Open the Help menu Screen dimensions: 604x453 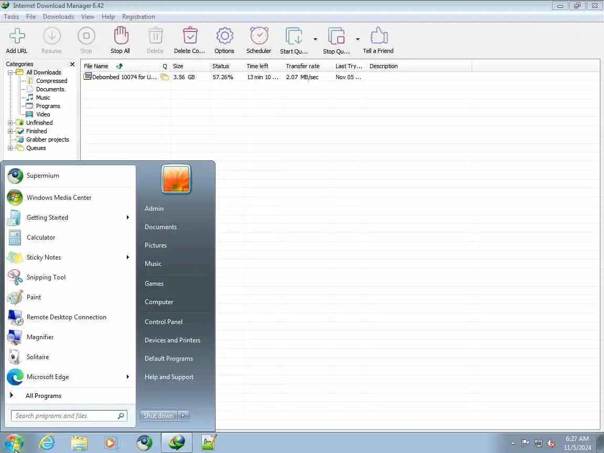108,17
